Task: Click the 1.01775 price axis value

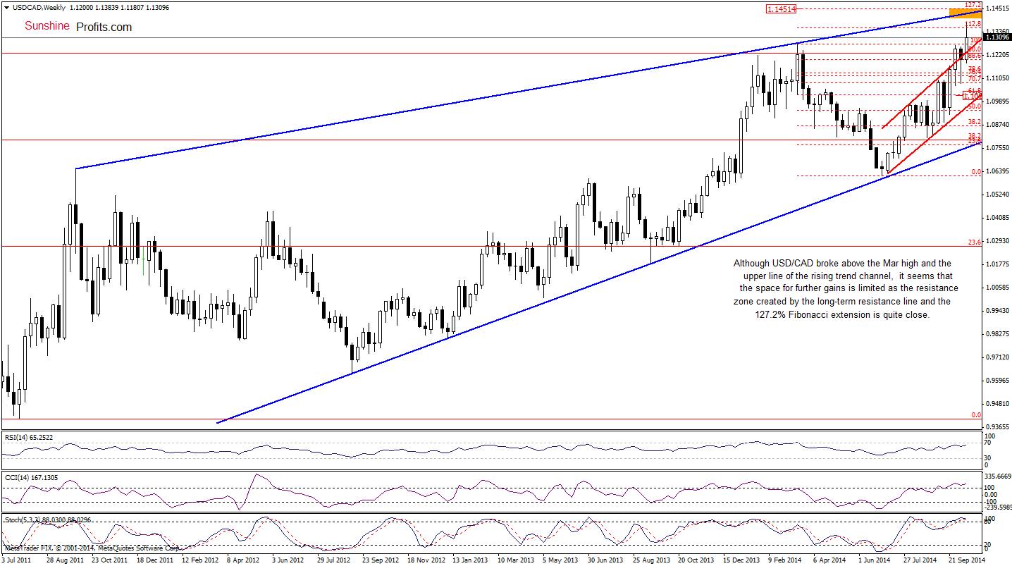Action: (x=996, y=264)
